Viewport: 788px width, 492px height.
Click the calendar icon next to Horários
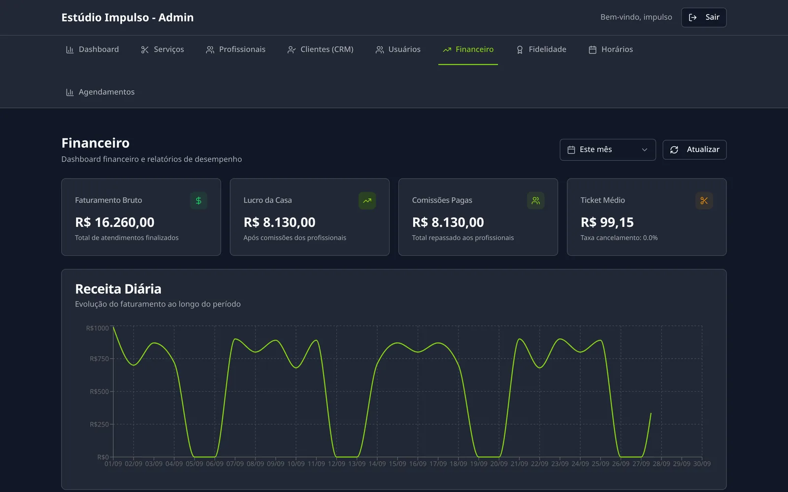click(x=592, y=50)
